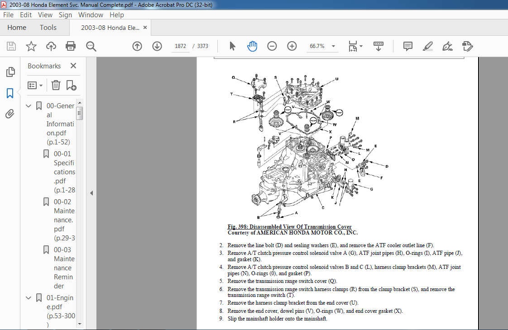The image size is (508, 330).
Task: Delete selected bookmark with trash icon
Action: [56, 85]
